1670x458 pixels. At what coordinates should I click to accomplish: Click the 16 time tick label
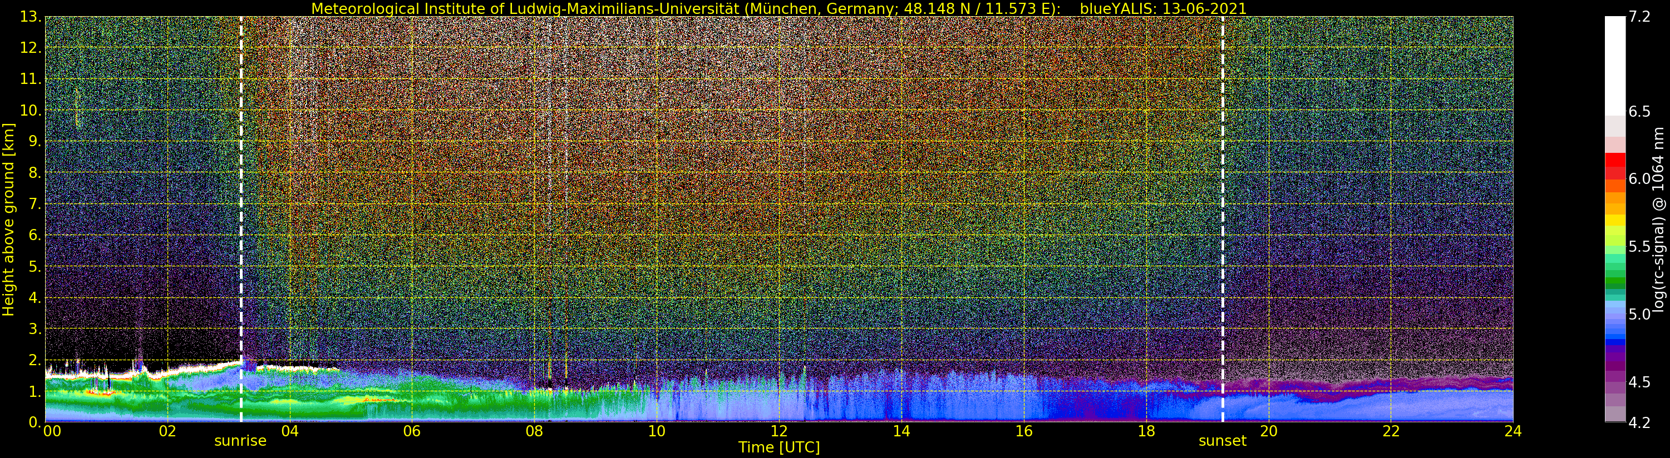[1024, 431]
